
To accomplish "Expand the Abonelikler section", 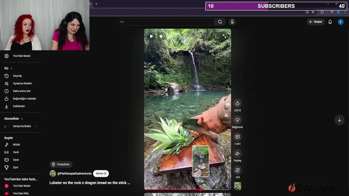I will pos(14,119).
